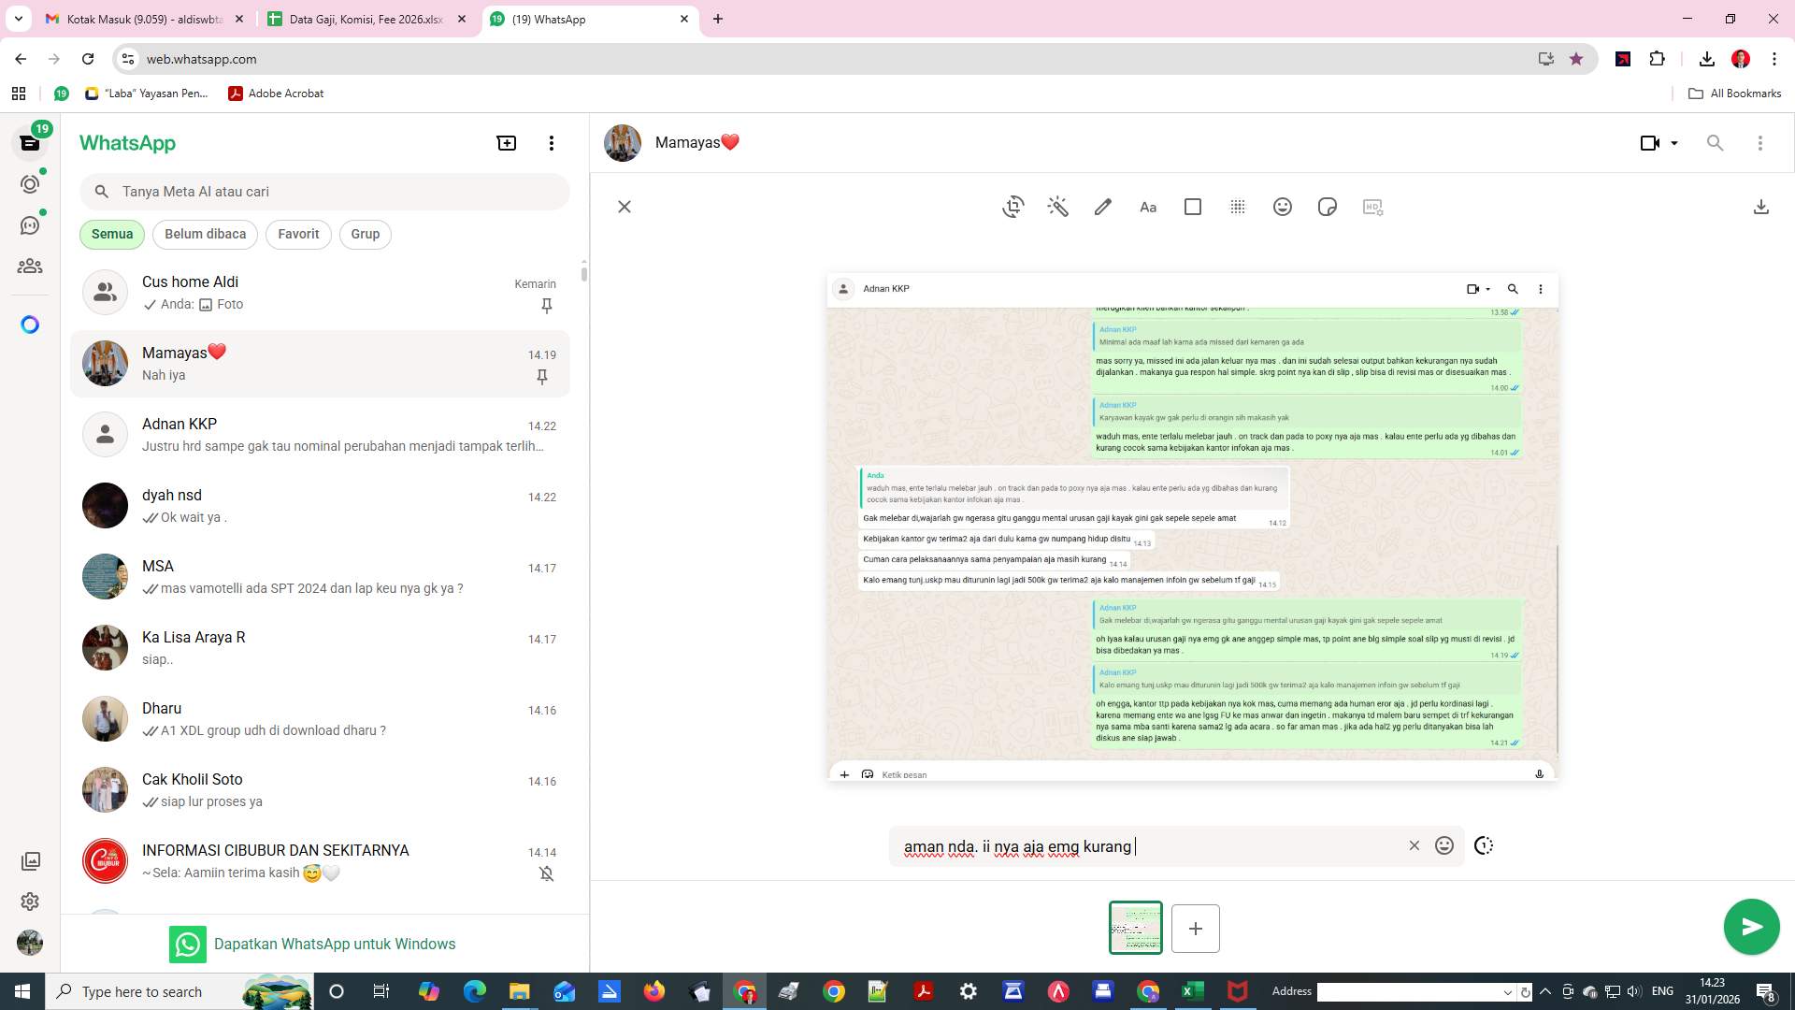
Task: Enable the Favorit chat filter
Action: tap(297, 234)
